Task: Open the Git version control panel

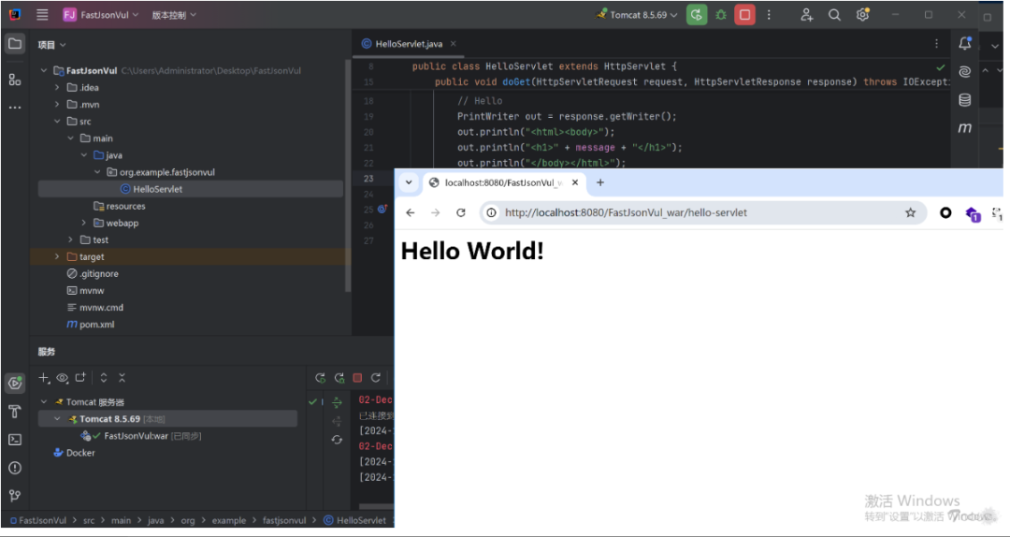Action: click(15, 495)
